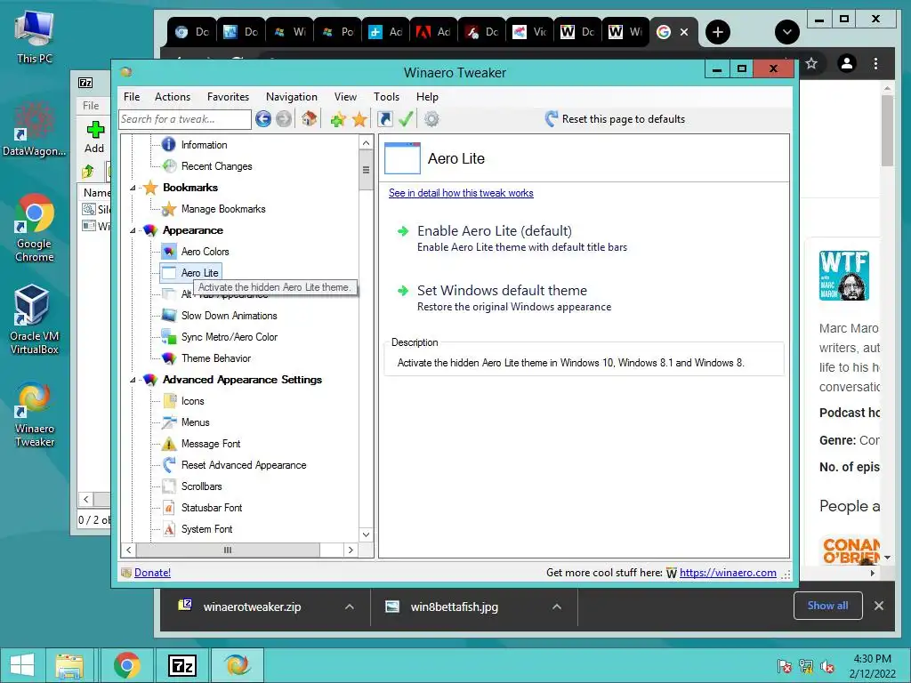Open a new tab in Chrome

point(718,32)
